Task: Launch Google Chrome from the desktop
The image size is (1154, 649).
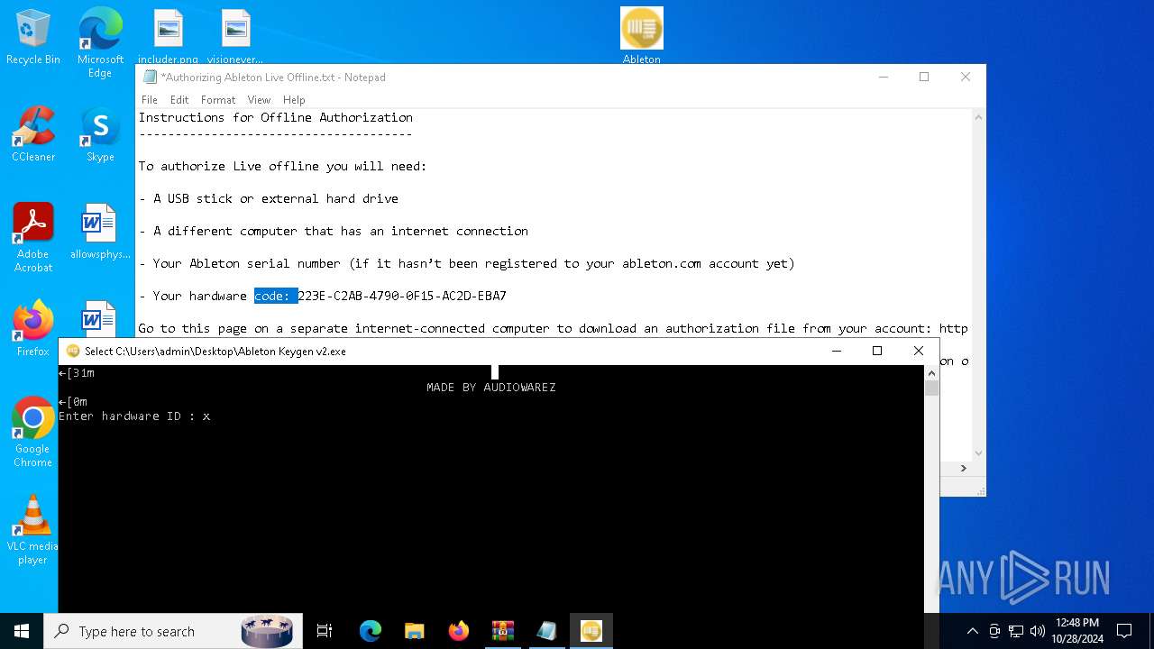Action: [x=33, y=432]
